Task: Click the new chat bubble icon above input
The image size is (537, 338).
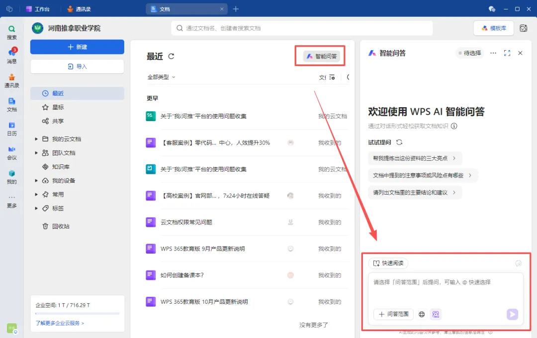Action: [x=519, y=263]
